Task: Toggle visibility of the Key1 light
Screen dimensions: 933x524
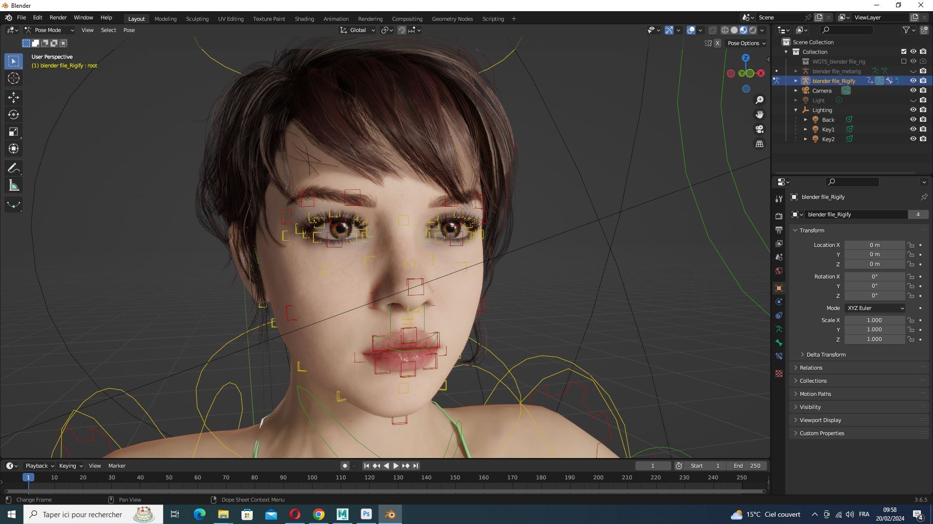Action: [913, 129]
